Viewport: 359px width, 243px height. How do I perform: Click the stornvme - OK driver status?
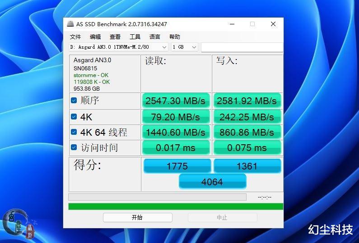point(91,75)
